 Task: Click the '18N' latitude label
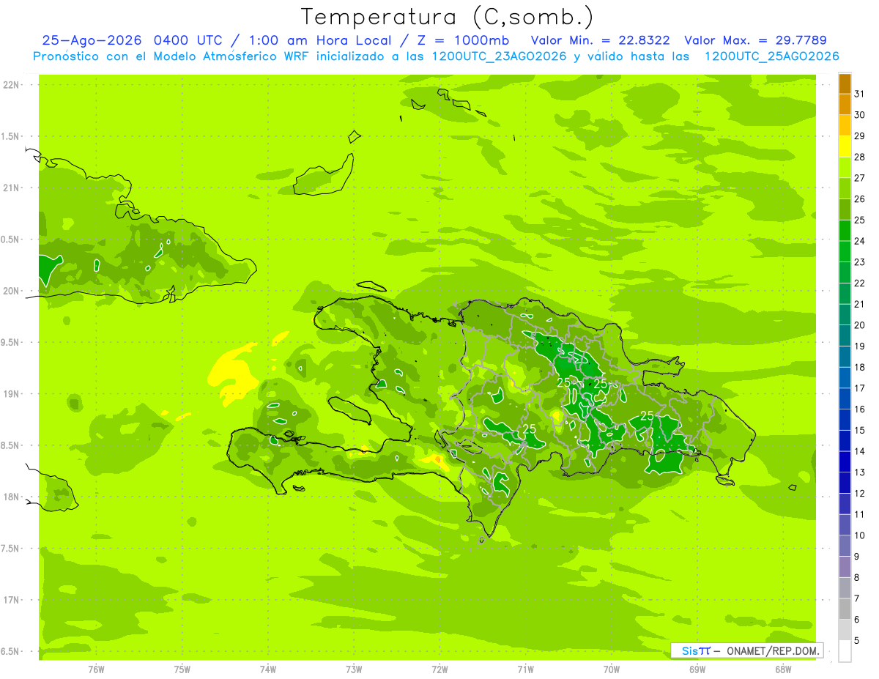(x=12, y=497)
